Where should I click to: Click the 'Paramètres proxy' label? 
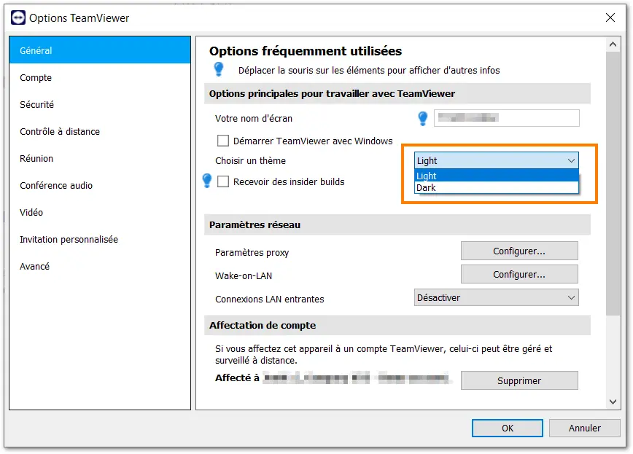coord(252,253)
